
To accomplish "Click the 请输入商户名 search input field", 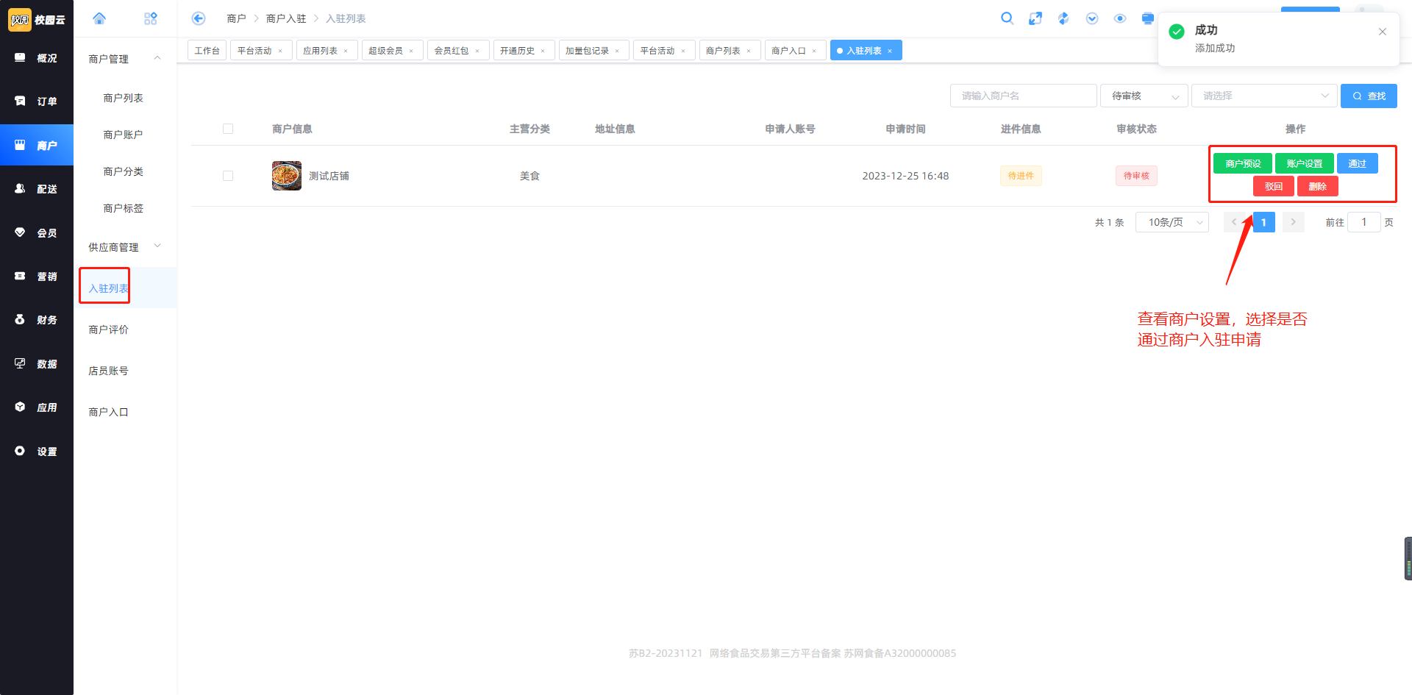I will click(1023, 96).
